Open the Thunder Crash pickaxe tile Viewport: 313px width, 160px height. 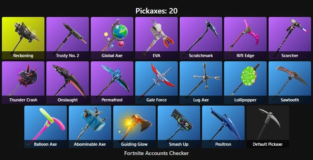(x=23, y=83)
